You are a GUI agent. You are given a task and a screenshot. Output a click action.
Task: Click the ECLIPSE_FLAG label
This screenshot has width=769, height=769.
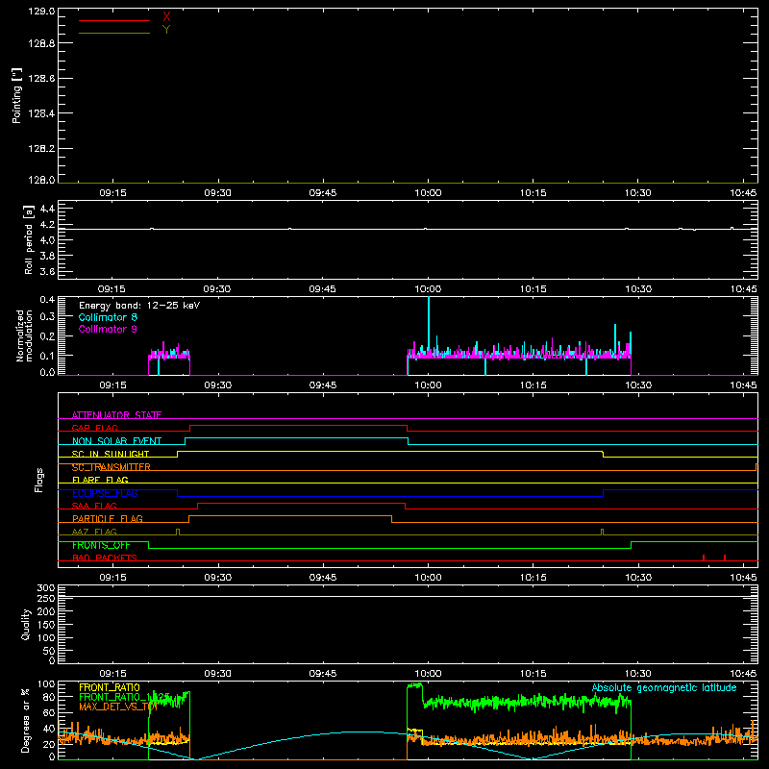pyautogui.click(x=105, y=493)
